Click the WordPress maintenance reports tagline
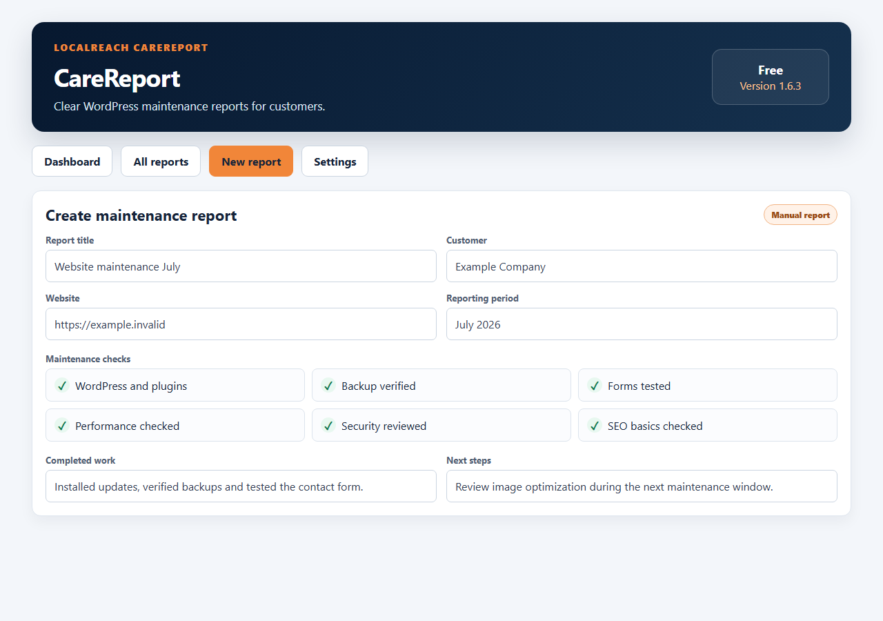The height and width of the screenshot is (621, 883). click(x=189, y=106)
